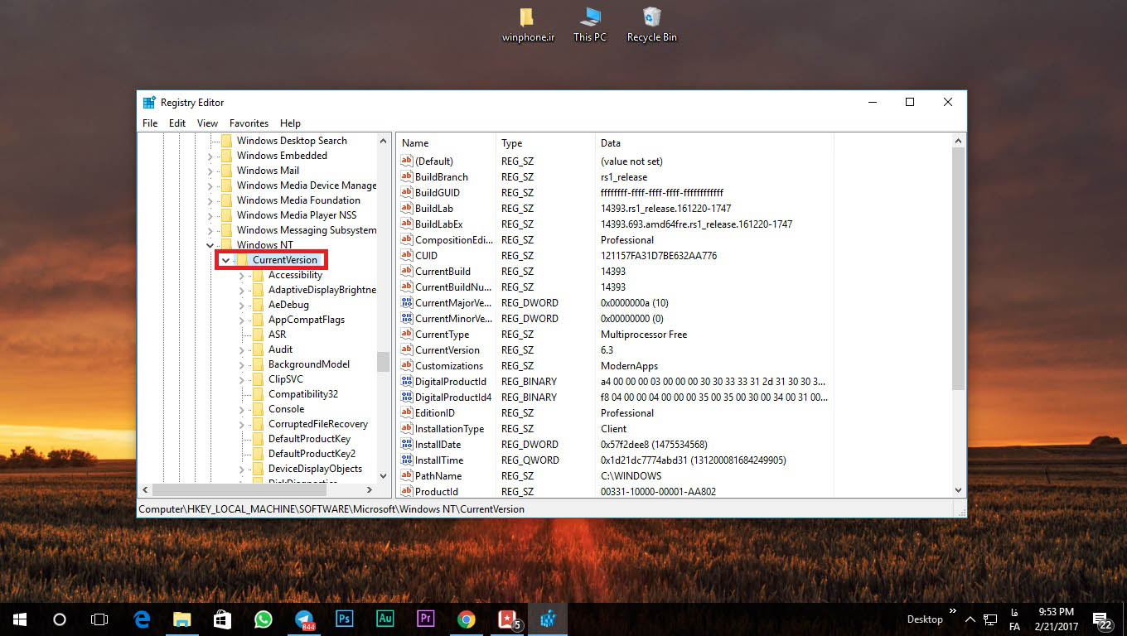
Task: Click the tree pane scroll down arrow
Action: [x=383, y=476]
